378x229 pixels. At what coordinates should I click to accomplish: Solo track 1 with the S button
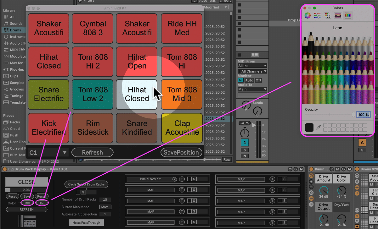click(245, 150)
